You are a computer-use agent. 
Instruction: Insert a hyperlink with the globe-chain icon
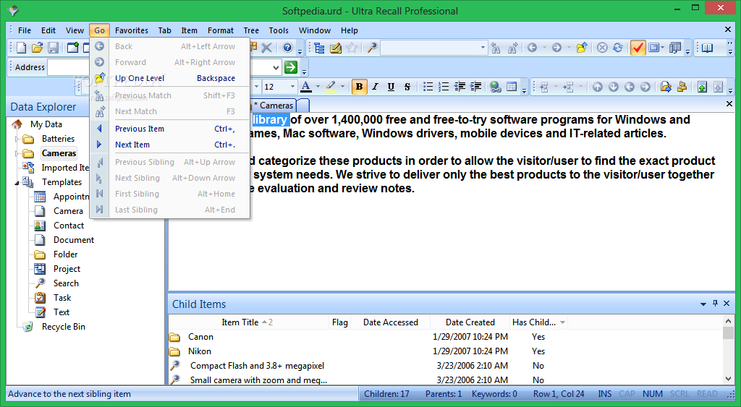(495, 87)
